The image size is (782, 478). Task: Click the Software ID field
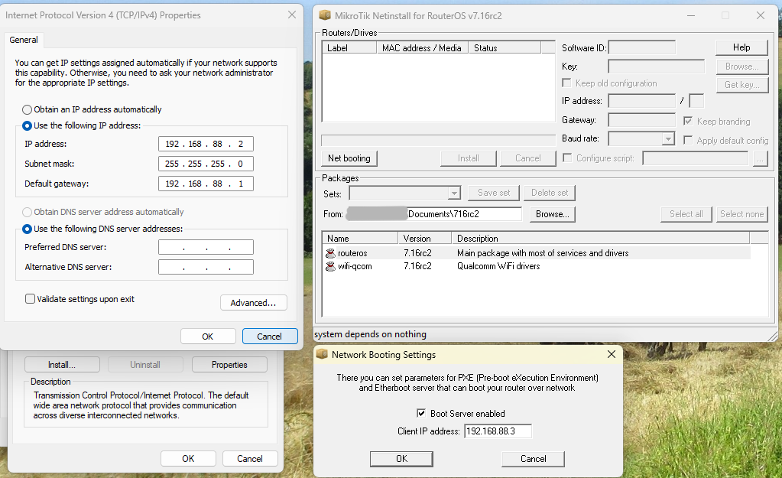tap(642, 47)
